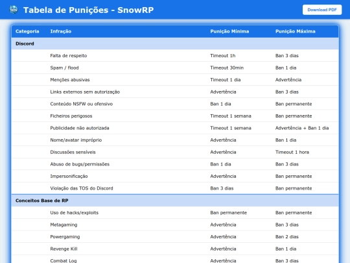Click Ban 1 dia maximum for Revenge Kill
This screenshot has width=350, height=263.
tap(286, 249)
